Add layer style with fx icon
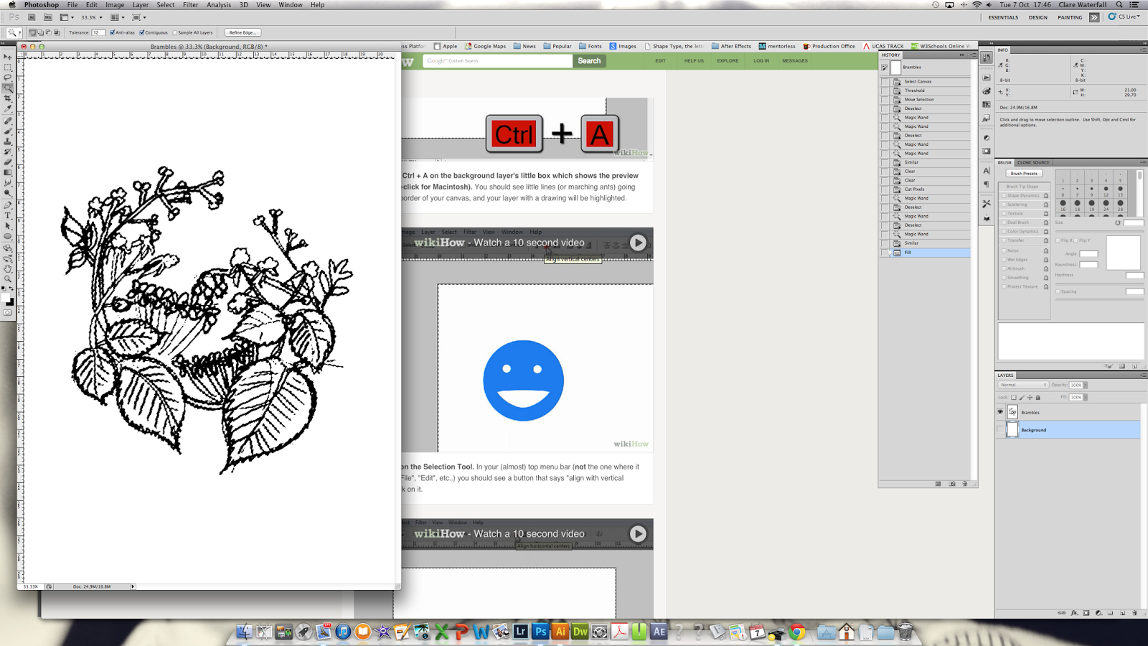 coord(1074,613)
